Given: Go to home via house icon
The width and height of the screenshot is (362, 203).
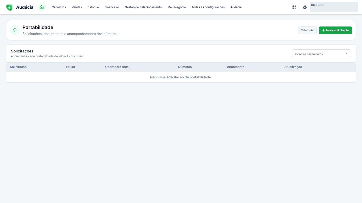Looking at the screenshot, I should click(x=42, y=7).
